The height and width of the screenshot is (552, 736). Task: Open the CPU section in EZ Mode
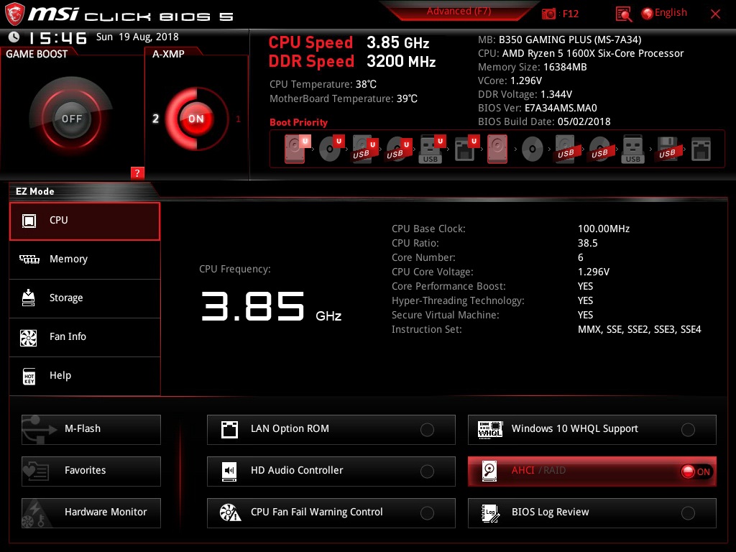(x=85, y=221)
